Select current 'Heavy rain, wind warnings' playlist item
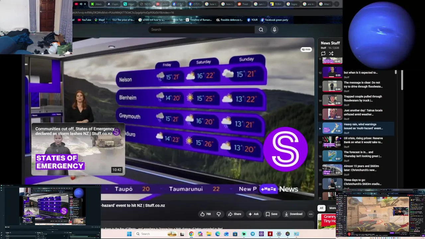The height and width of the screenshot is (239, 425). (356, 128)
